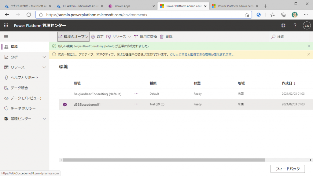Screen dimensions: 313x176
Task: Click the 環境 column header
Action: point(77,83)
